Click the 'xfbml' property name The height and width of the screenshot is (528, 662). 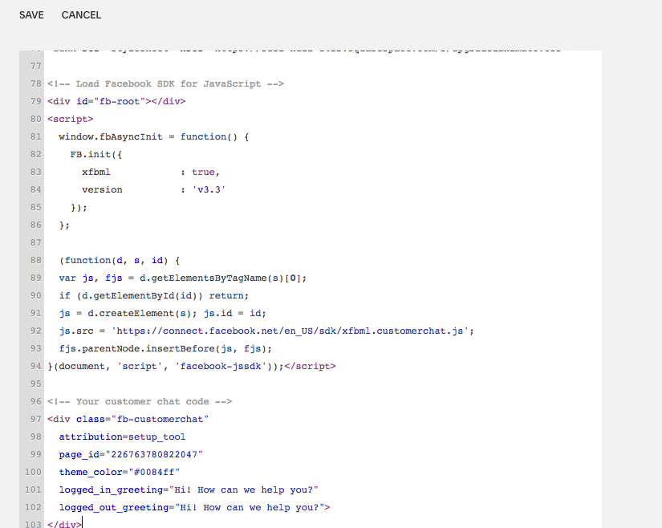click(96, 173)
